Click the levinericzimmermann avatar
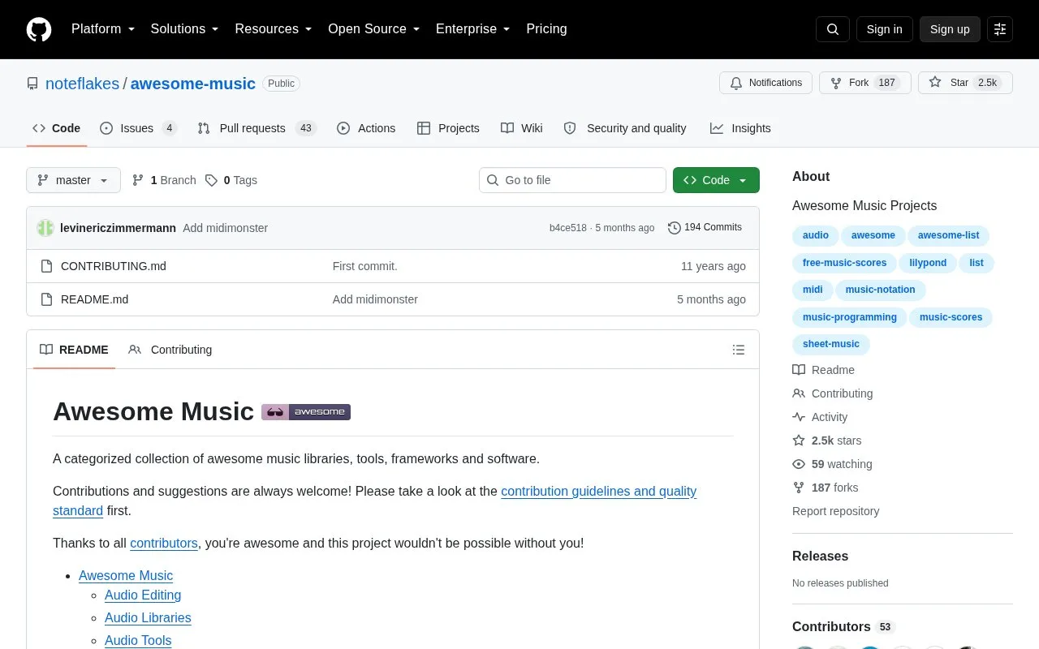The height and width of the screenshot is (649, 1039). (x=45, y=228)
